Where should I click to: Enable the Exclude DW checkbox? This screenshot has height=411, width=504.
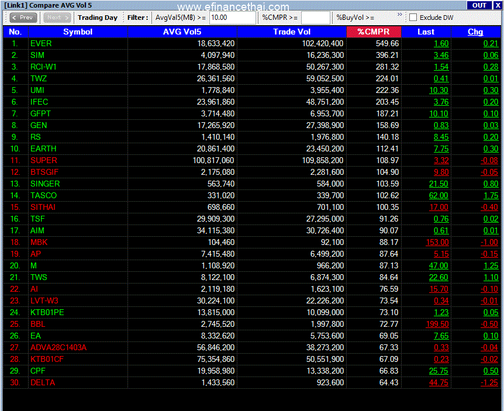click(413, 18)
